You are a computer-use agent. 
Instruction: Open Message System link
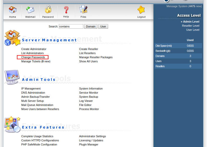(x=184, y=6)
